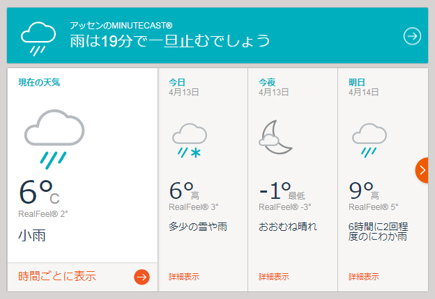Open 詳細表示 for today 4月13日
Screen dimensions: 435x299
tap(183, 277)
